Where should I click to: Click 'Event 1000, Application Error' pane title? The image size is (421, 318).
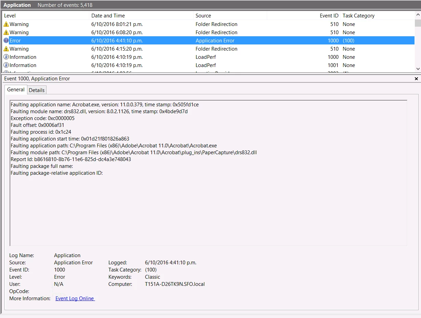[x=37, y=79]
